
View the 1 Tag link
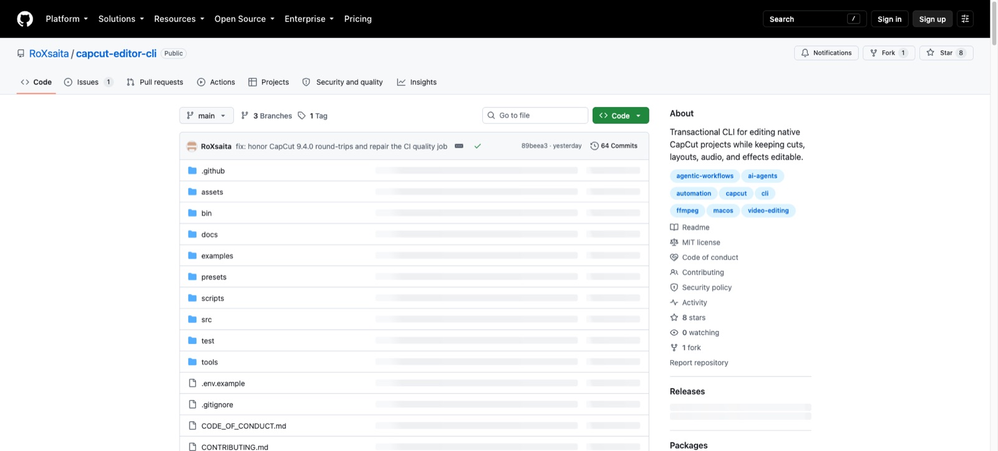click(x=312, y=116)
